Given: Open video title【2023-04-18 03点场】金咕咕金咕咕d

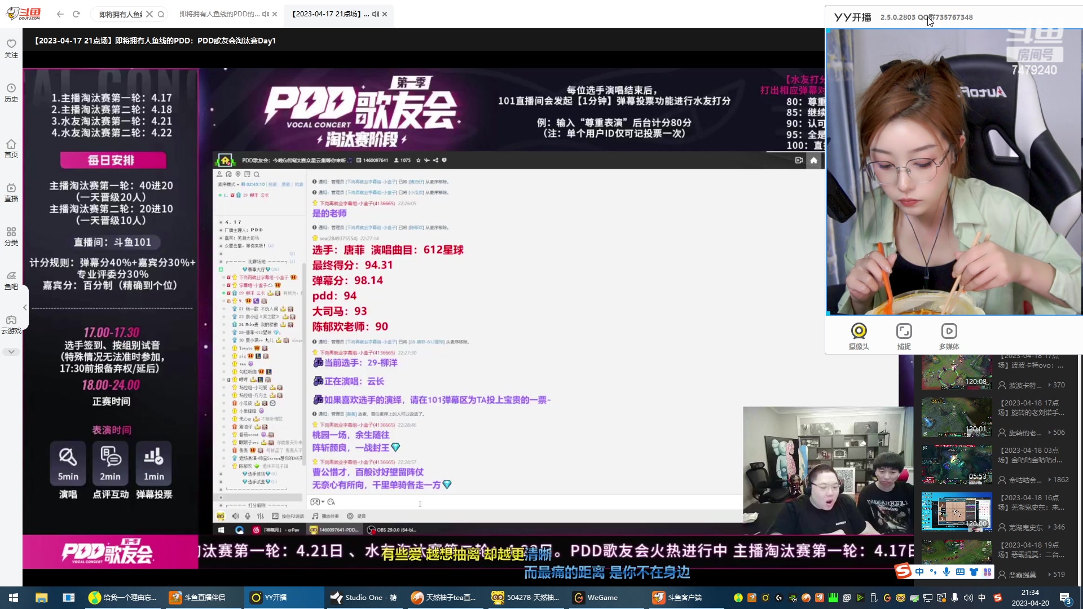Looking at the screenshot, I should click(1031, 455).
